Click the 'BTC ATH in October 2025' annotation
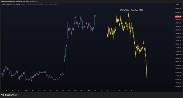The height and width of the screenshot is (98, 183). pos(131,10)
